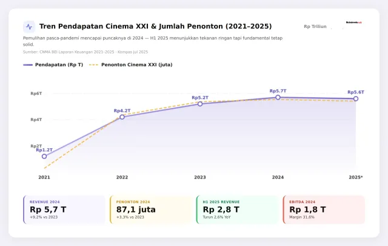Open the Penonton 2024 87,1 juta card
The height and width of the screenshot is (246, 388).
click(x=151, y=210)
